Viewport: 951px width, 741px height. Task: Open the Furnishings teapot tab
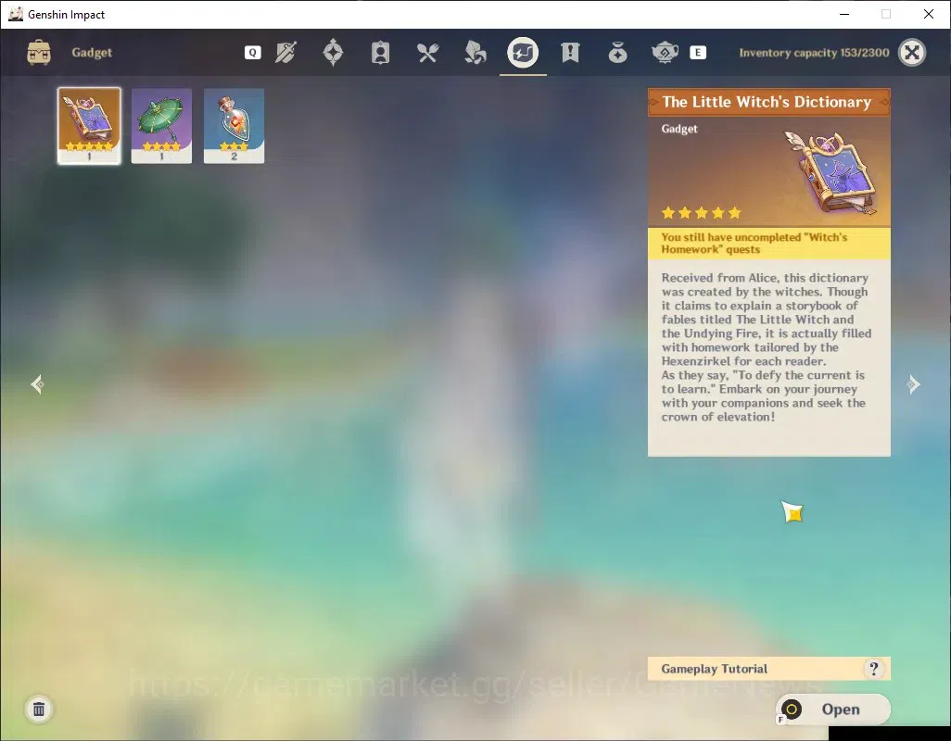point(665,53)
